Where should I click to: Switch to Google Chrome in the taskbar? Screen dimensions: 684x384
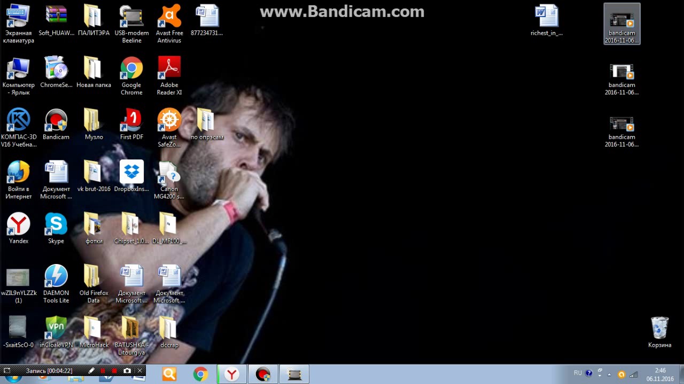[x=200, y=374]
